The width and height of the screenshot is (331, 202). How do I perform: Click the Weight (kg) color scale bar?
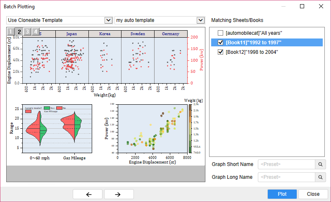point(190,128)
